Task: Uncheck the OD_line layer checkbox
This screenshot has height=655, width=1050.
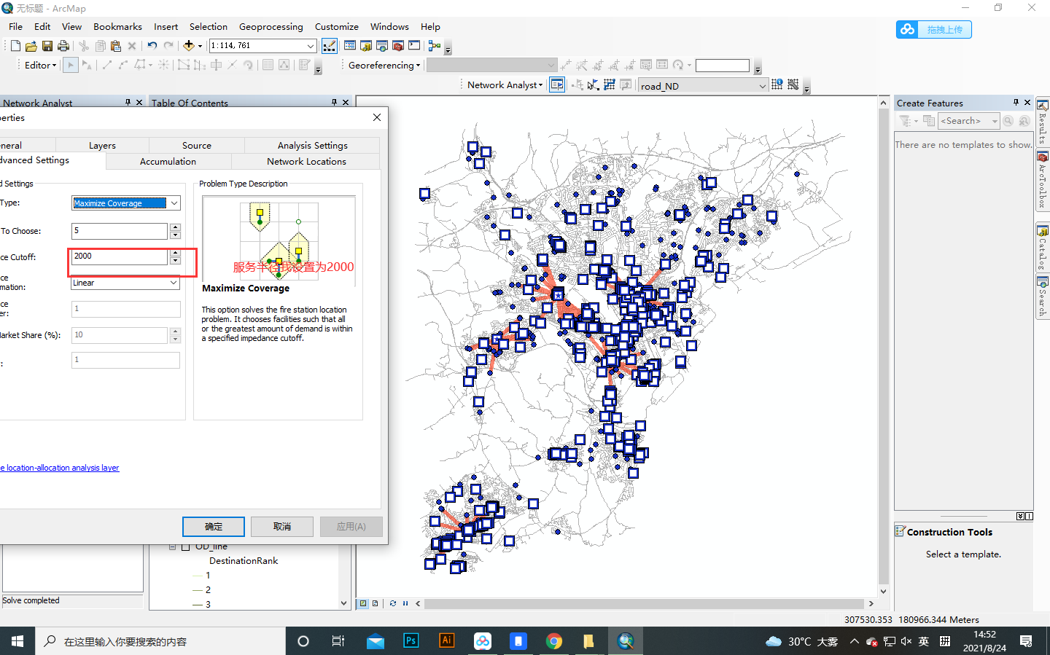Action: 185,546
